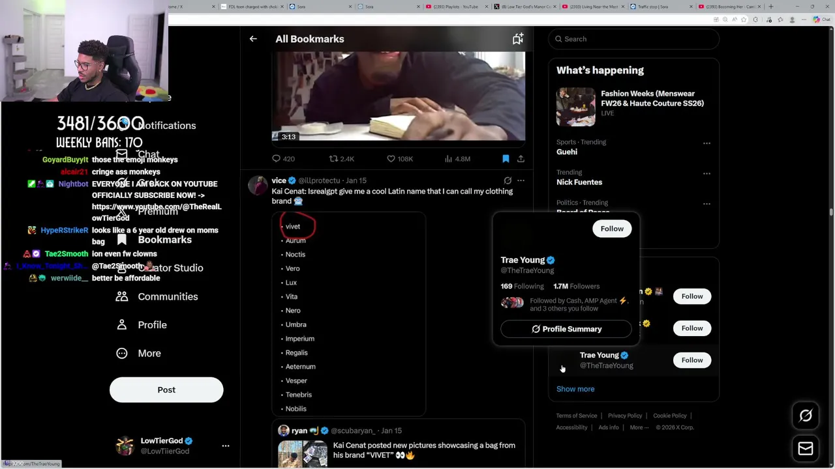Click the Communities people icon
835x469 pixels.
tap(122, 296)
